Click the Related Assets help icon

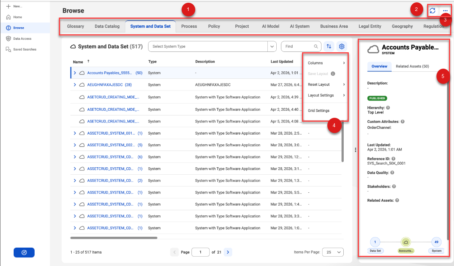(x=397, y=200)
